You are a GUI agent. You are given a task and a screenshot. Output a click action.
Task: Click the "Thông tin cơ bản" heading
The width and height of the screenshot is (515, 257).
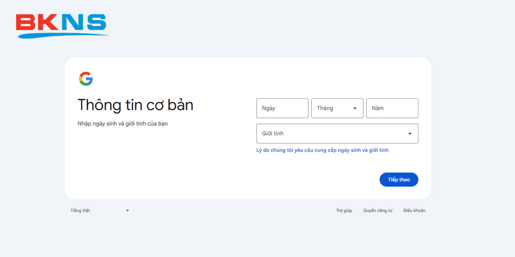point(135,105)
